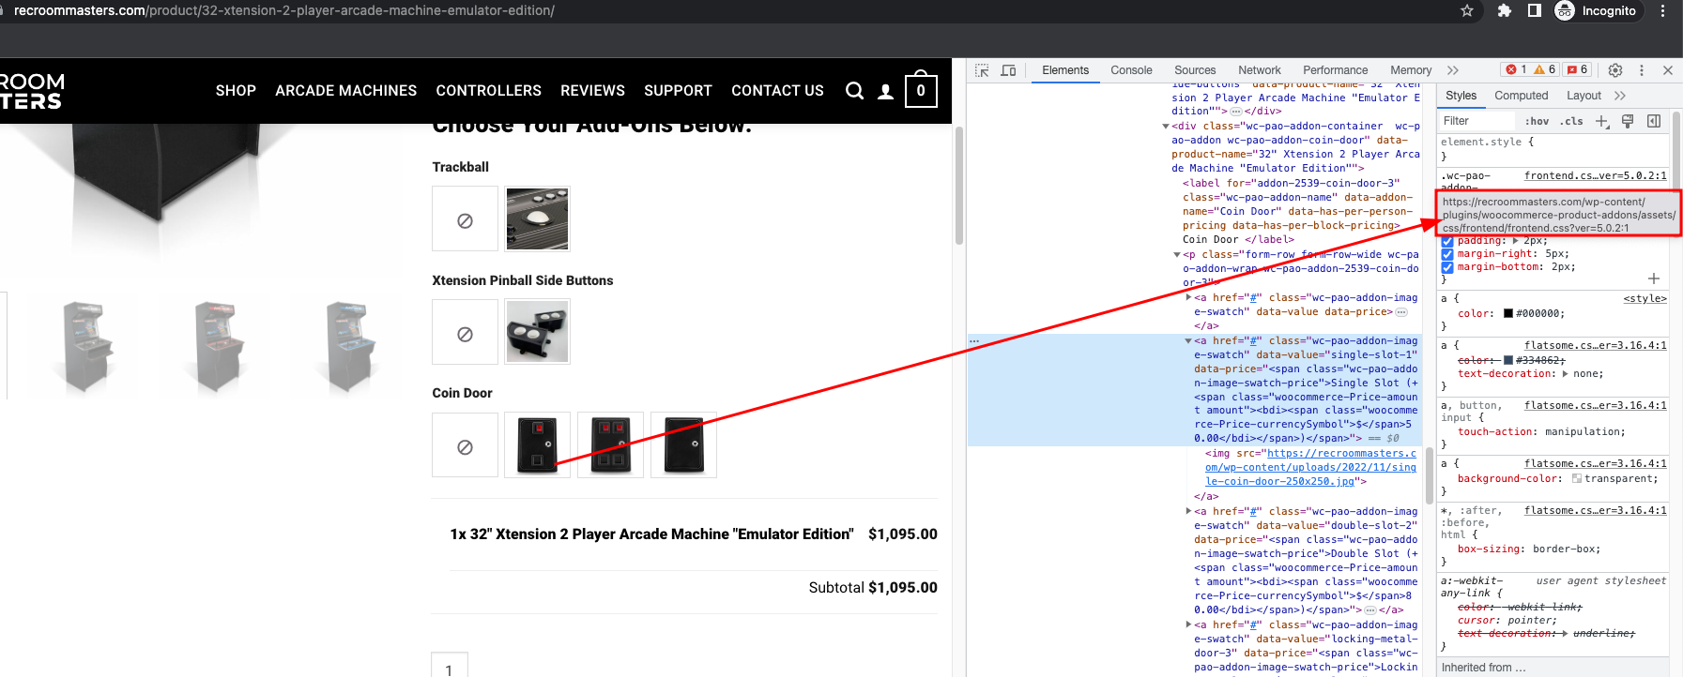
Task: Open the CONTACT US page
Action: coord(777,91)
